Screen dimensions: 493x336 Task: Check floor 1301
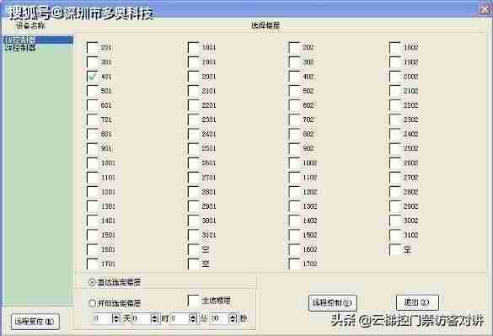coord(93,206)
